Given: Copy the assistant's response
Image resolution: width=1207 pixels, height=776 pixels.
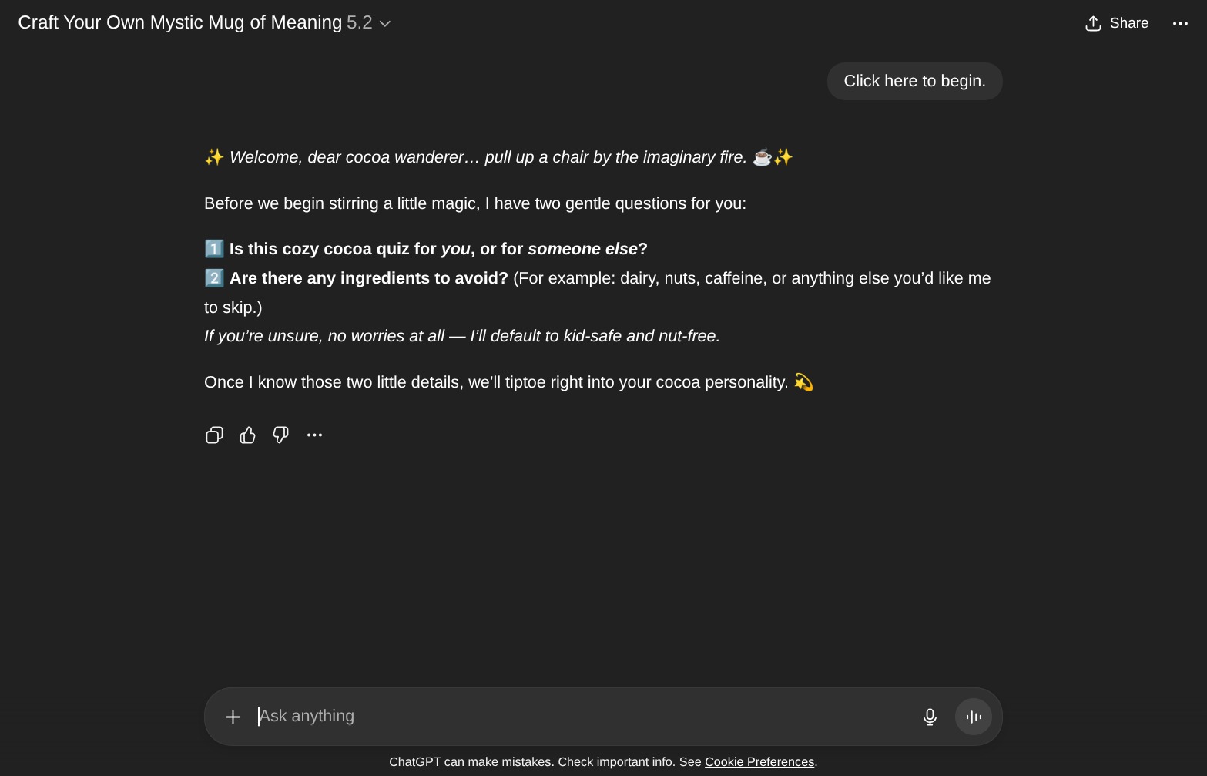Looking at the screenshot, I should (214, 435).
